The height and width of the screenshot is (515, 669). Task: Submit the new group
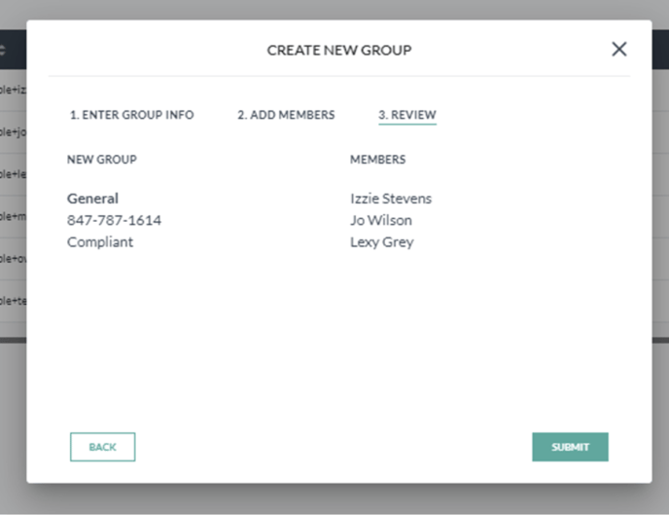click(570, 447)
